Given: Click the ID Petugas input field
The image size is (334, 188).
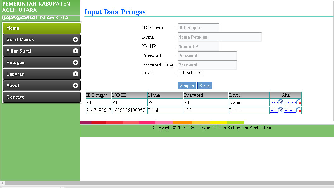Looking at the screenshot, I should [198, 28].
